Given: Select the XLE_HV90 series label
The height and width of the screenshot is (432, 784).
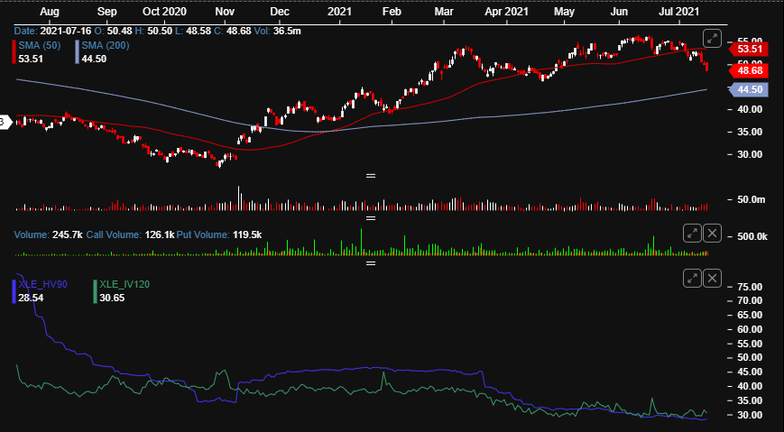Looking at the screenshot, I should pos(43,284).
